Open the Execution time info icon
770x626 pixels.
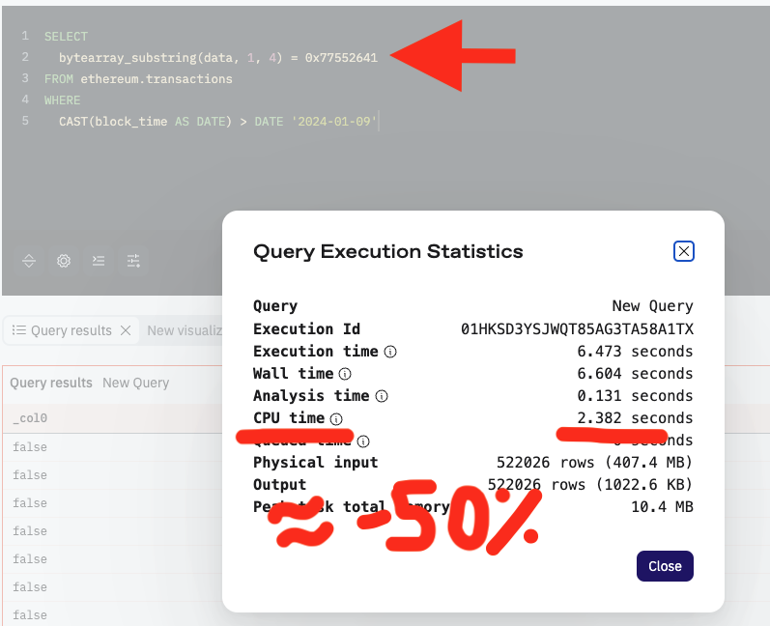click(390, 352)
